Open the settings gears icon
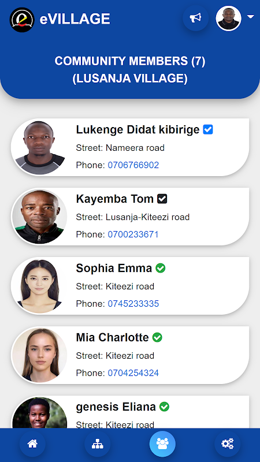The height and width of the screenshot is (462, 260). point(227,444)
